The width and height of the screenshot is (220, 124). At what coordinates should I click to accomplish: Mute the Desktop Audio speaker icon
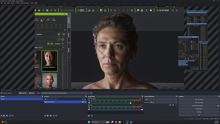pos(89,103)
